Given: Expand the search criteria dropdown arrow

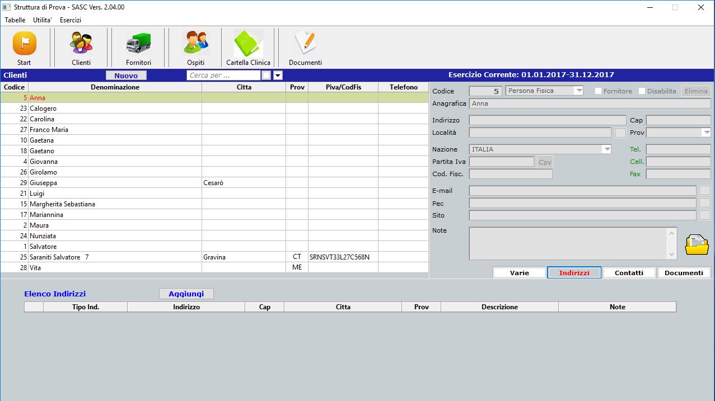Looking at the screenshot, I should (x=278, y=76).
